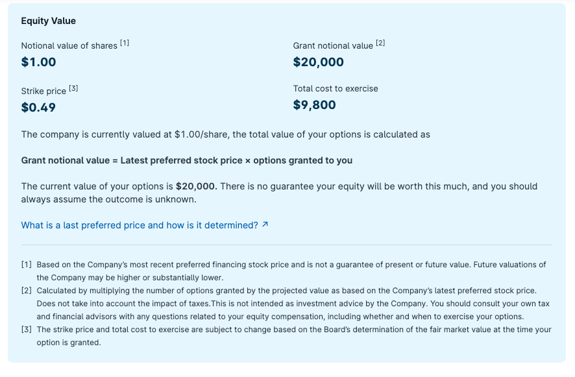The width and height of the screenshot is (575, 377).
Task: Click the Strike price label
Action: click(43, 90)
